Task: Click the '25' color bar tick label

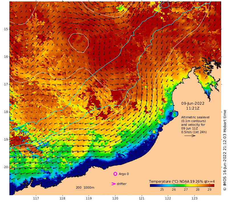Action: (x=162, y=189)
